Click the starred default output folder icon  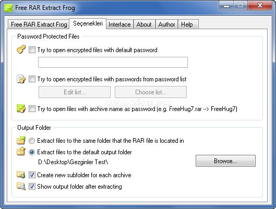pyautogui.click(x=21, y=151)
